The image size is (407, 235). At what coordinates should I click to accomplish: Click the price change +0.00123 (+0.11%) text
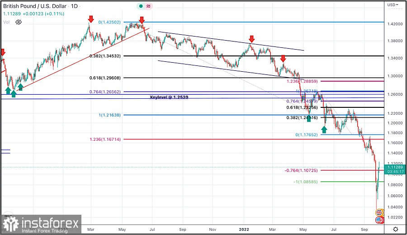(43, 14)
